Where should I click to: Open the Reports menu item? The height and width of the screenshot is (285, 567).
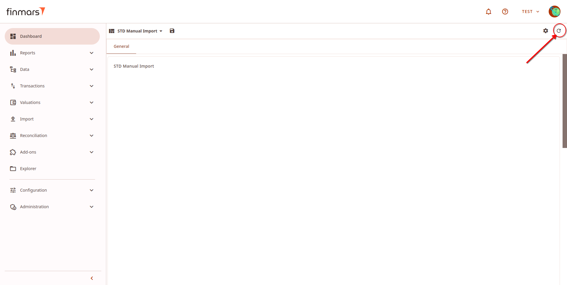pyautogui.click(x=52, y=53)
